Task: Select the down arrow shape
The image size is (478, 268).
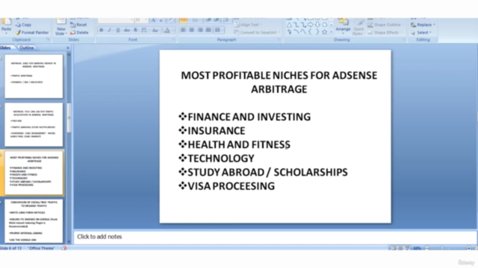Action: [317, 25]
